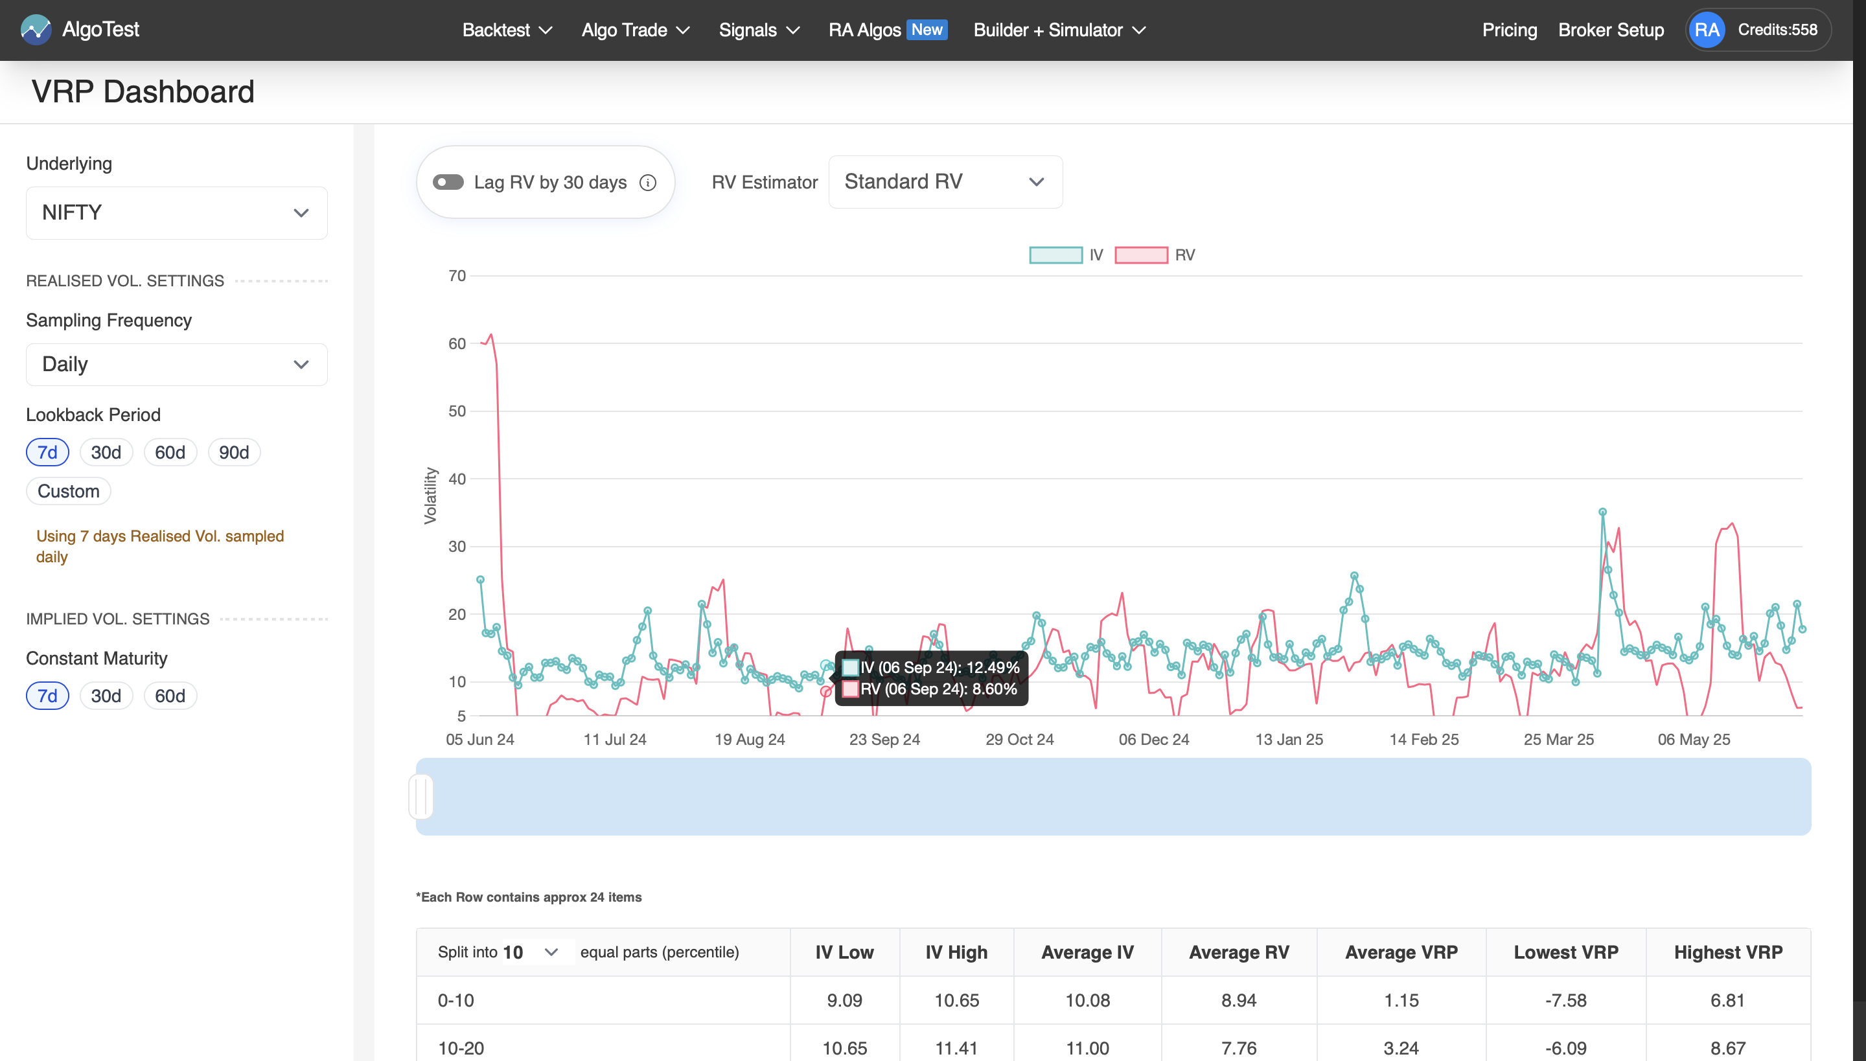Open the Builder + Simulator menu
The height and width of the screenshot is (1061, 1866).
[1059, 30]
